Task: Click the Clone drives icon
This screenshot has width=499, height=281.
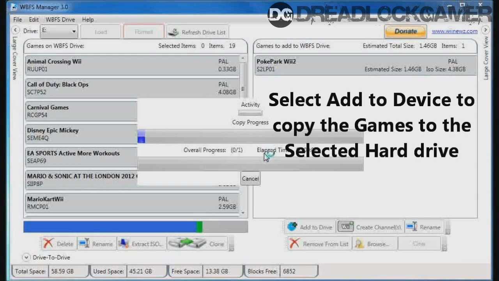Action: point(187,244)
